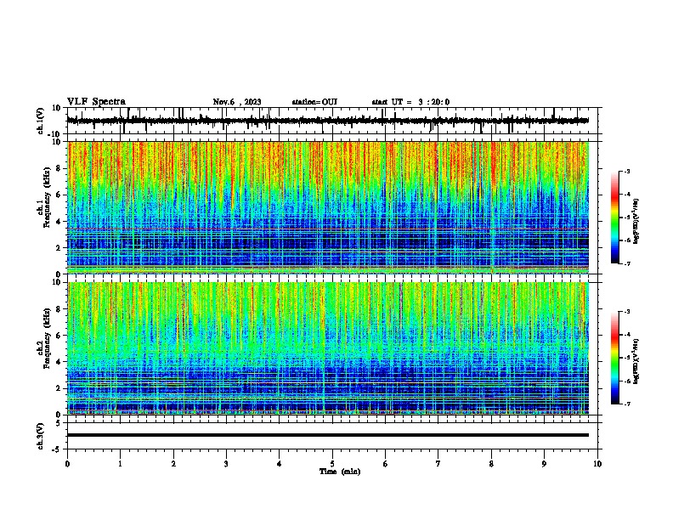Click the time axis tick label '9'
The height and width of the screenshot is (520, 673).
coord(544,464)
